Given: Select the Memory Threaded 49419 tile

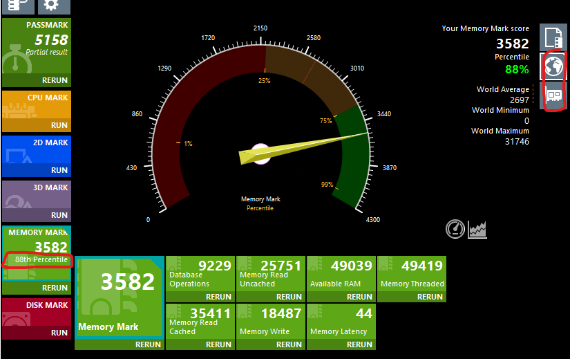Looking at the screenshot, I should tap(412, 274).
